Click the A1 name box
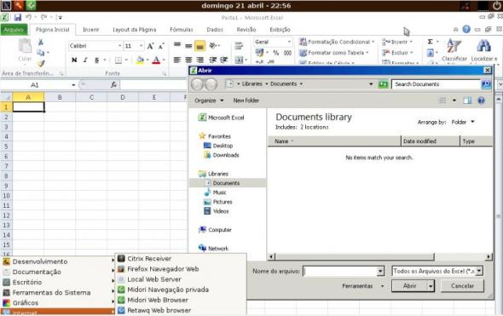Image resolution: width=503 pixels, height=316 pixels. (35, 85)
